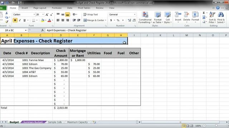229x128 pixels.
Task: Open the Page Layout ribbon tab
Action: click(x=40, y=8)
